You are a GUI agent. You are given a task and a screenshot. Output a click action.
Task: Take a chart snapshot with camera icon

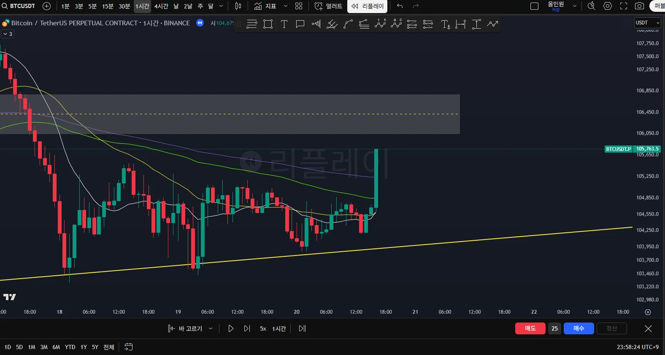pyautogui.click(x=640, y=6)
